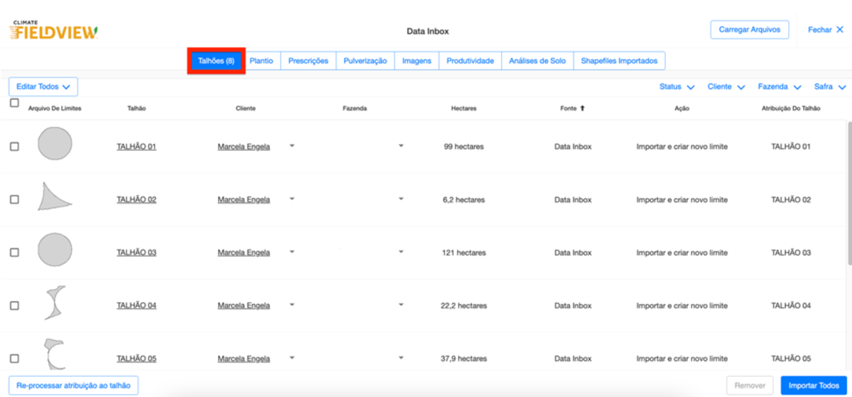Toggle the select-all checkbox in header
Viewport: 852px width, 397px height.
[15, 103]
